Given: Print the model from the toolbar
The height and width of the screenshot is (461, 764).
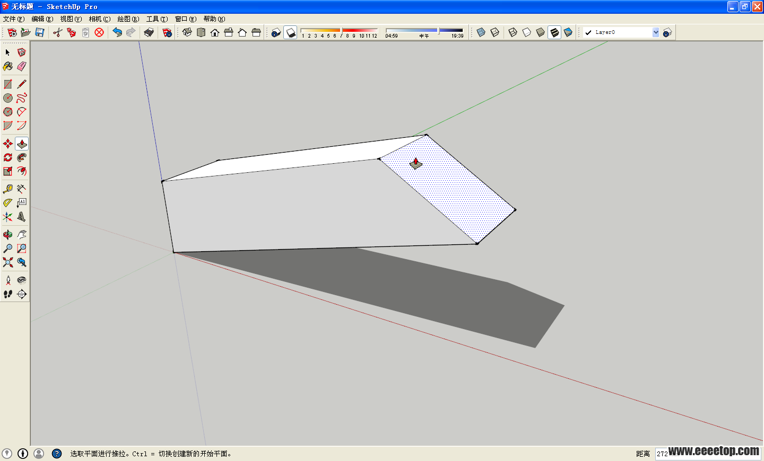Looking at the screenshot, I should point(149,32).
